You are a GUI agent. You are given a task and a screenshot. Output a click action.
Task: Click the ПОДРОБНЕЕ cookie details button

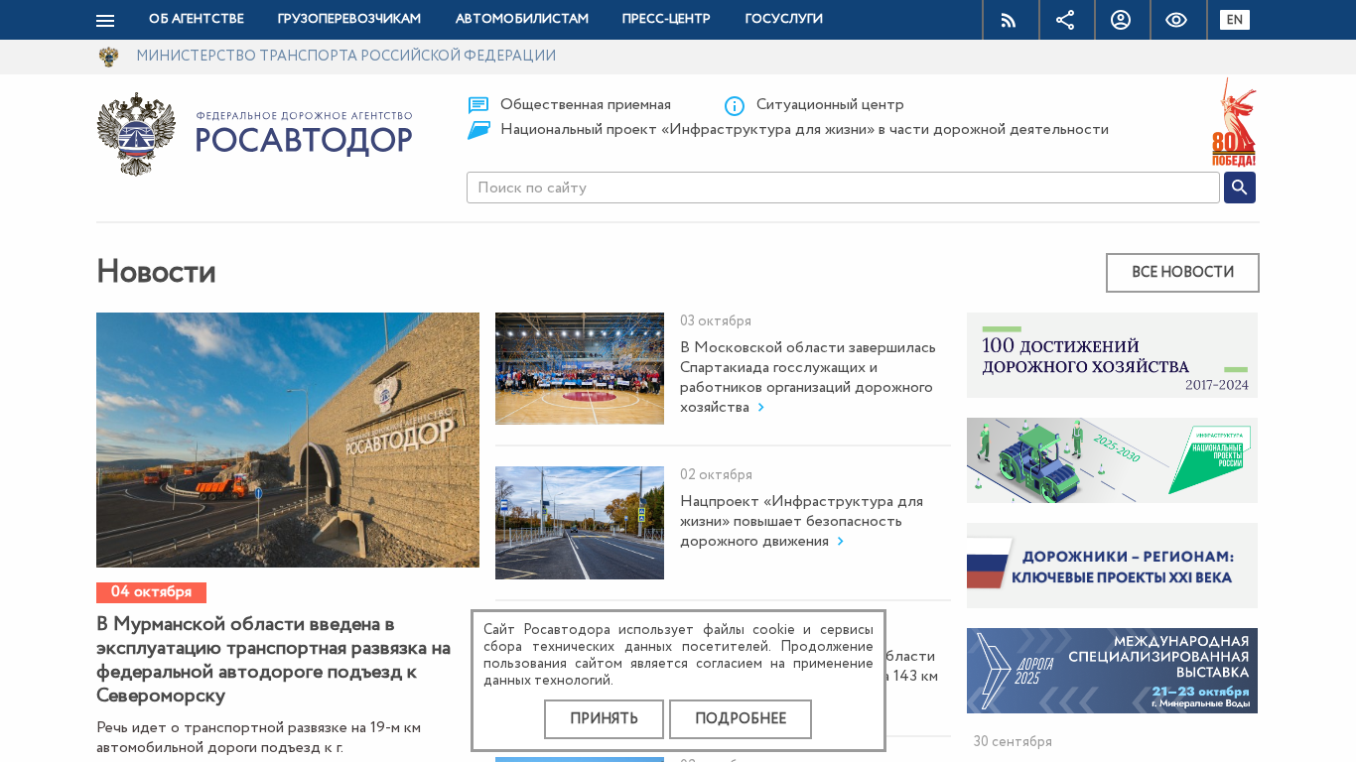pos(741,719)
